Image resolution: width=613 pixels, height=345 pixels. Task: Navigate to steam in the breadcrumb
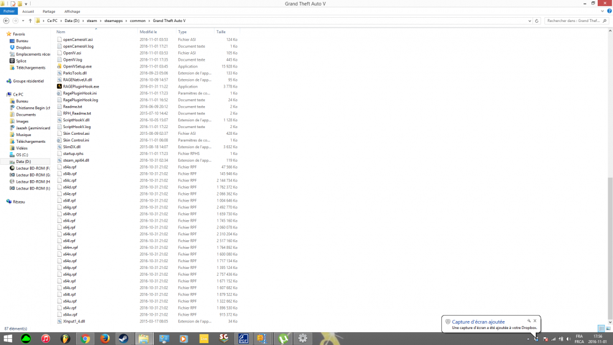click(x=91, y=21)
